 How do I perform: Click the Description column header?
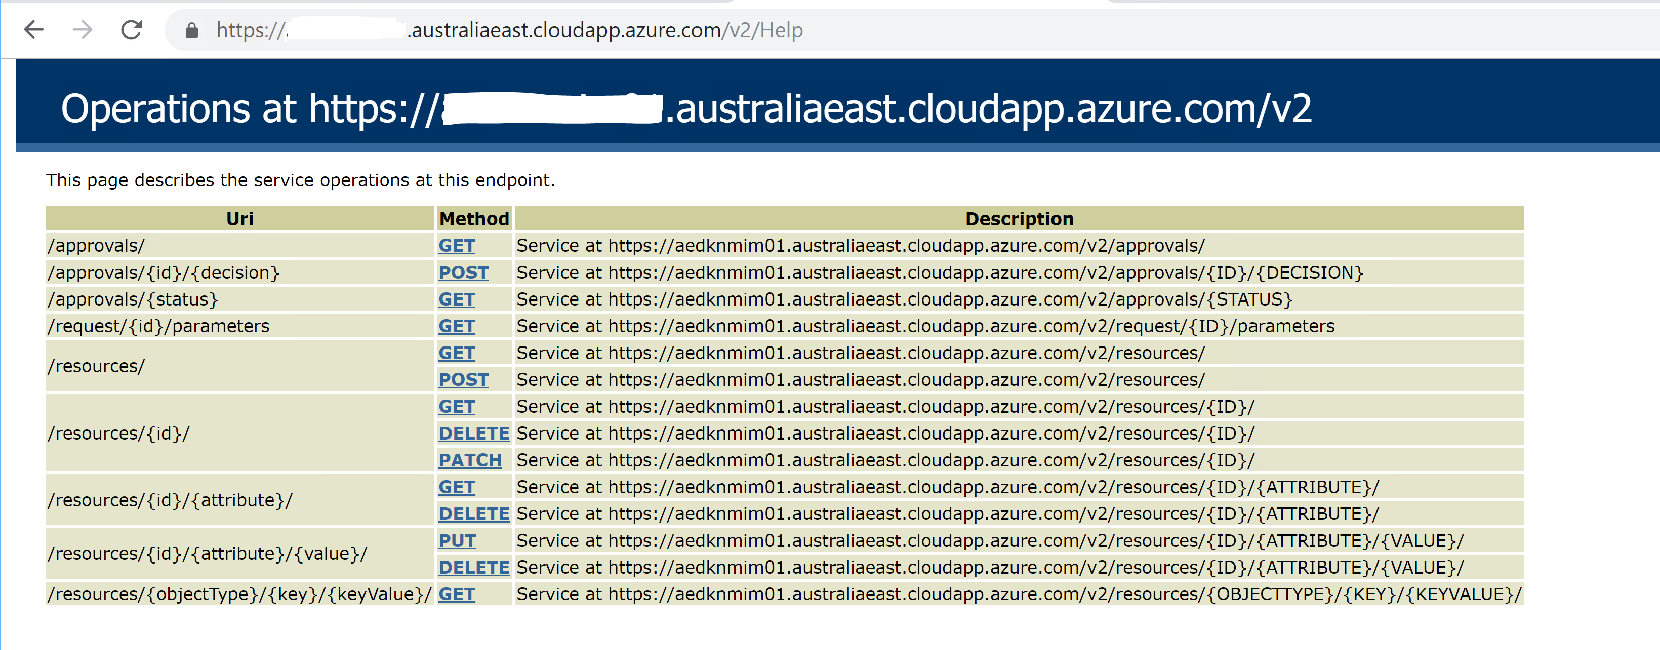click(x=1019, y=219)
